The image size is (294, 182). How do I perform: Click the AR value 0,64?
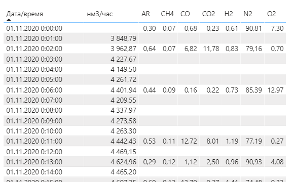150,49
